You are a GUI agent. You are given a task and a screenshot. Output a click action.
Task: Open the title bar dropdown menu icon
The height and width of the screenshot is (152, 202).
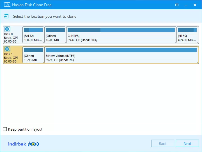pyautogui.click(x=177, y=5)
